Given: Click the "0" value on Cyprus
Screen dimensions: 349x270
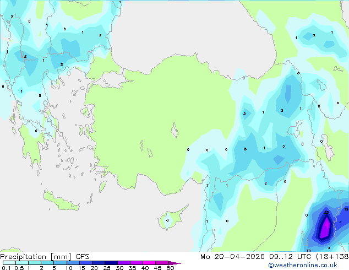Looking at the screenshot, I should click(167, 220).
